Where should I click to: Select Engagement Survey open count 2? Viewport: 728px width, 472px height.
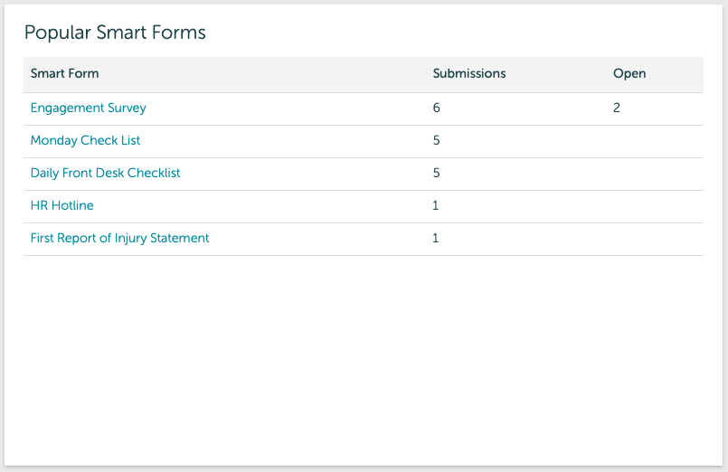click(616, 108)
